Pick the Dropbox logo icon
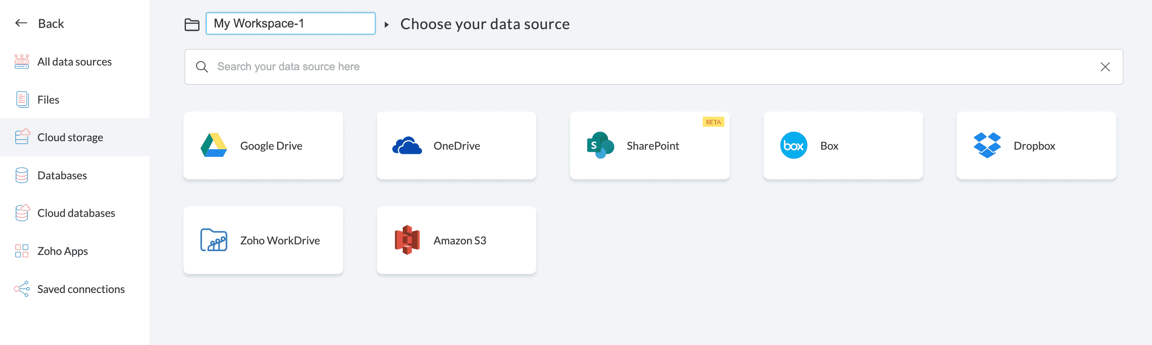The height and width of the screenshot is (345, 1152). coord(986,145)
